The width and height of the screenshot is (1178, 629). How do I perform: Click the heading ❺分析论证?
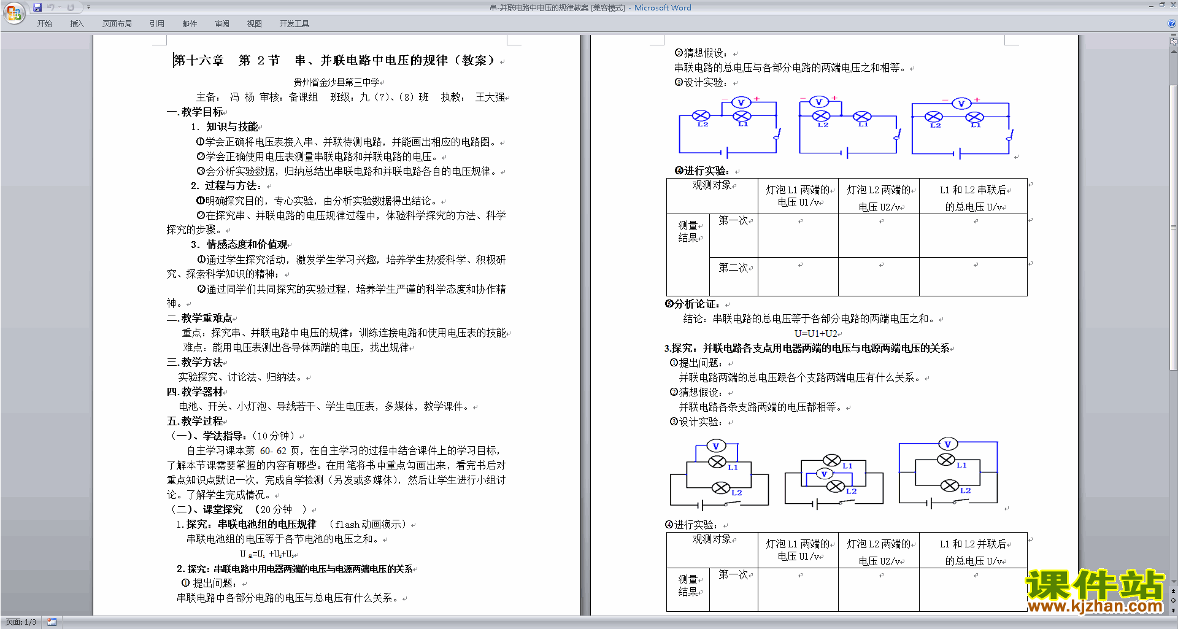(x=693, y=304)
